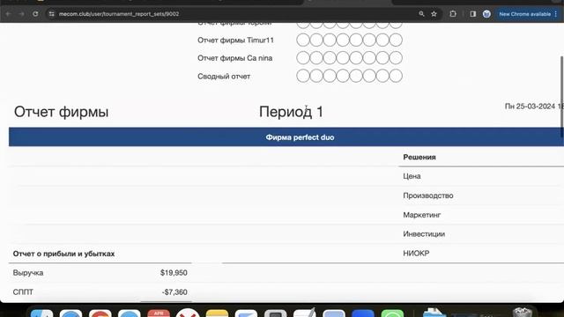The width and height of the screenshot is (564, 317).
Task: Click the Пн 25-03-2024 date text
Action: coord(534,107)
